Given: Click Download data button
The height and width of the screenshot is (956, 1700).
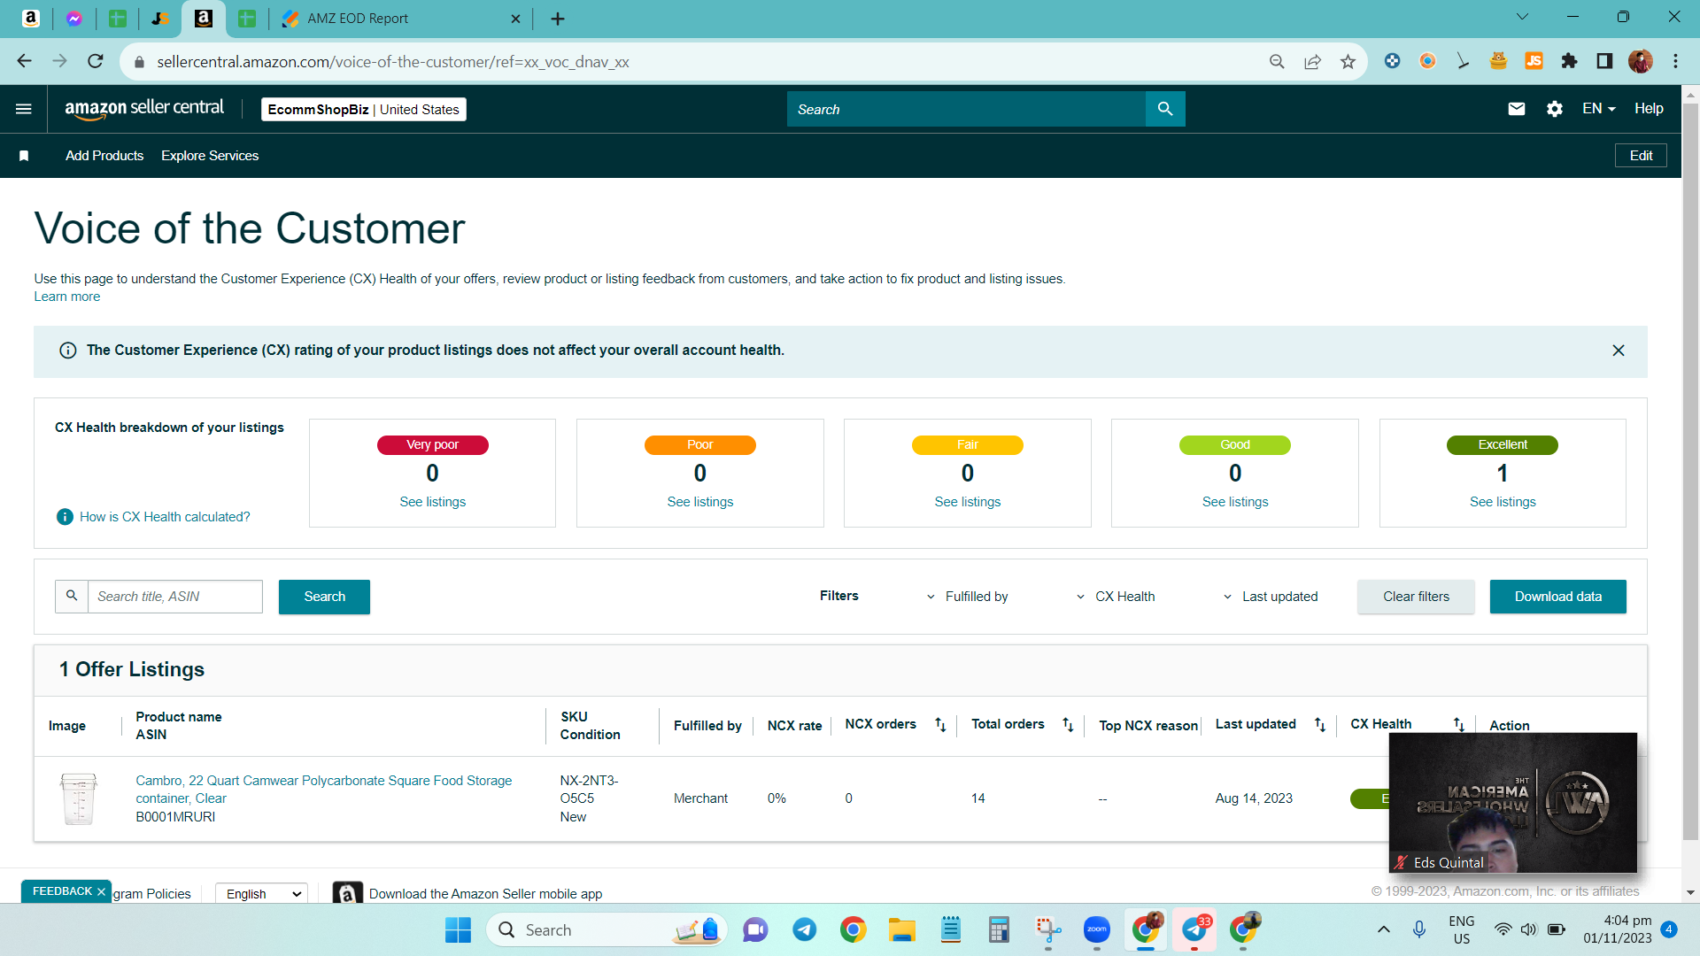Looking at the screenshot, I should [1557, 597].
